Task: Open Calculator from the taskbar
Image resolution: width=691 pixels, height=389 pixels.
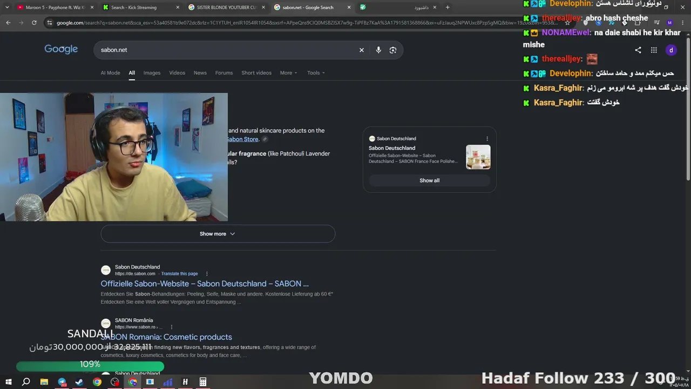Action: click(x=203, y=382)
